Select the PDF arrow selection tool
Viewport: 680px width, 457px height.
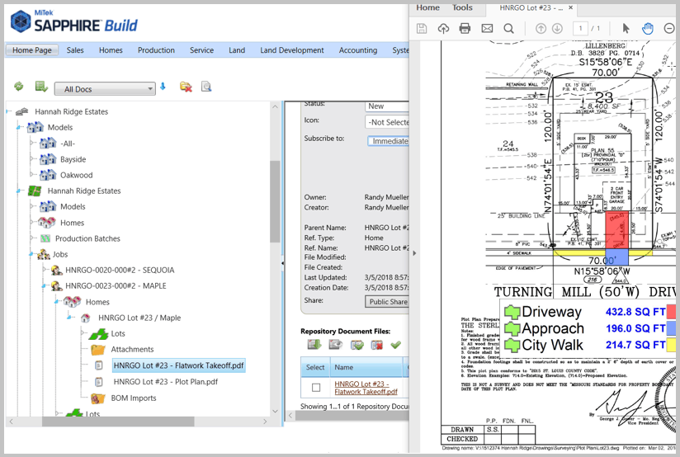[x=626, y=29]
